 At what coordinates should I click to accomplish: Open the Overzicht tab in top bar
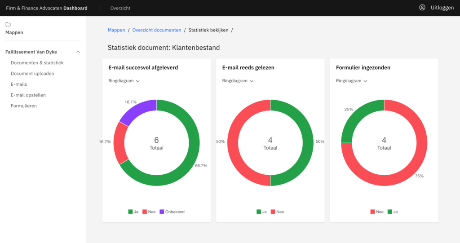pos(120,8)
